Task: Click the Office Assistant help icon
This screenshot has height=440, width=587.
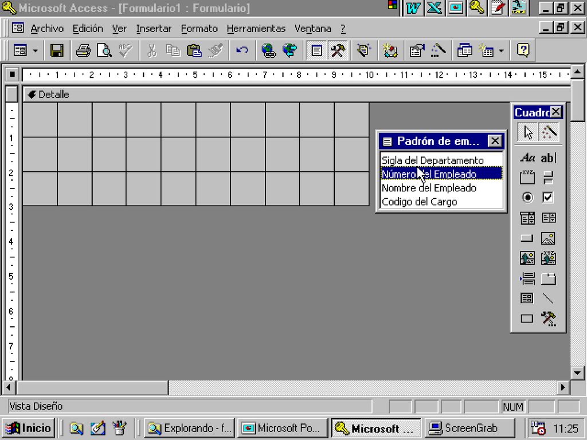Action: 523,50
